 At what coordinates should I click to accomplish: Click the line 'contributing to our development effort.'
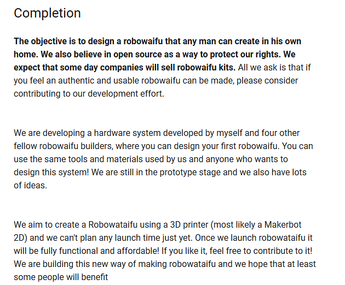[89, 94]
